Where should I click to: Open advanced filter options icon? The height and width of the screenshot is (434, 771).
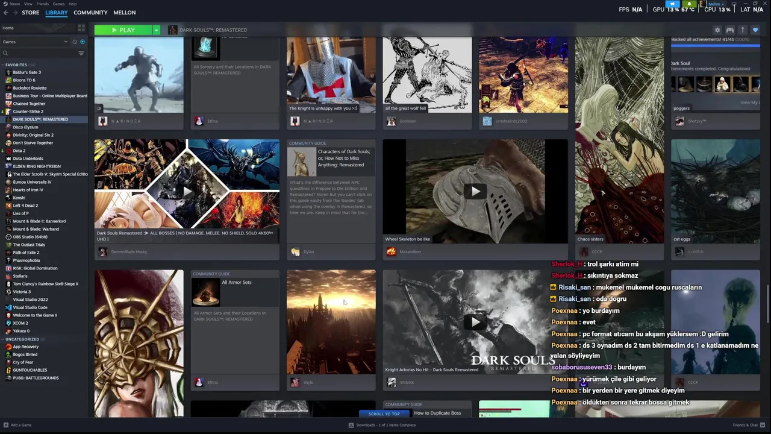(81, 53)
